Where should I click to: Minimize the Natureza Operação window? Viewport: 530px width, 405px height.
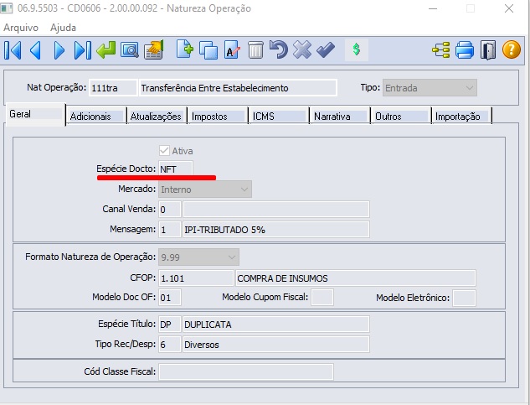pyautogui.click(x=433, y=8)
